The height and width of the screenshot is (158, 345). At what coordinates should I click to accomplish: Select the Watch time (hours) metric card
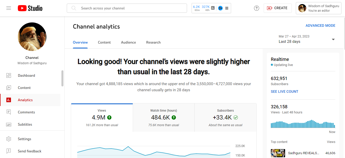point(164,117)
